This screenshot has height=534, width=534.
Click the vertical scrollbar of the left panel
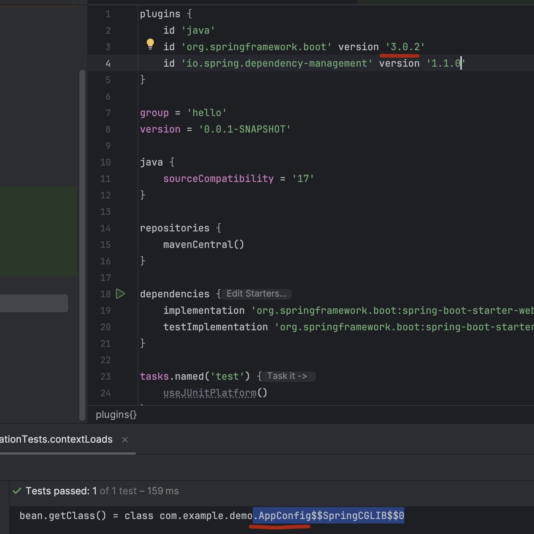tap(82, 245)
